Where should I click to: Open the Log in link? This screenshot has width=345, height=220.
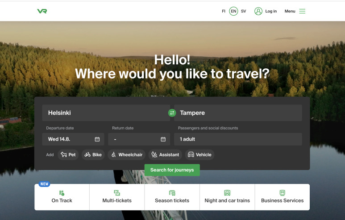(271, 11)
